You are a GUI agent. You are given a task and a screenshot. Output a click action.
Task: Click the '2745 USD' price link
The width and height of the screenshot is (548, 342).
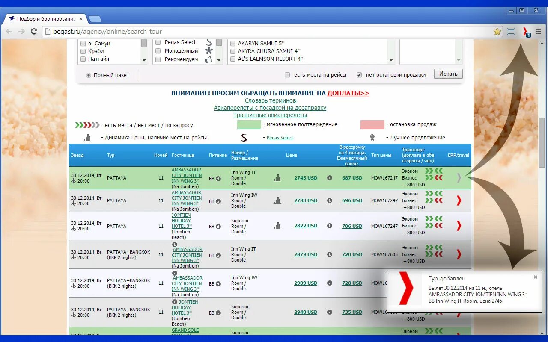tap(306, 178)
